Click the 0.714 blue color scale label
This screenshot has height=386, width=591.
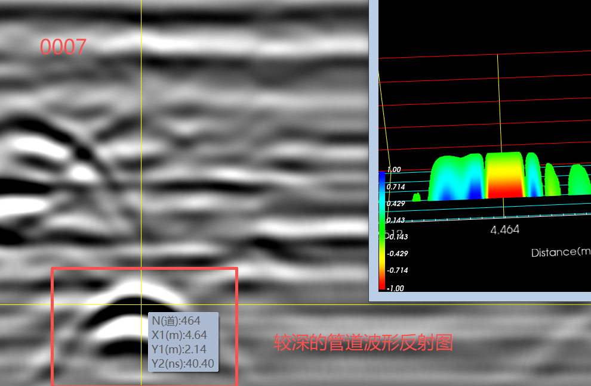point(396,187)
